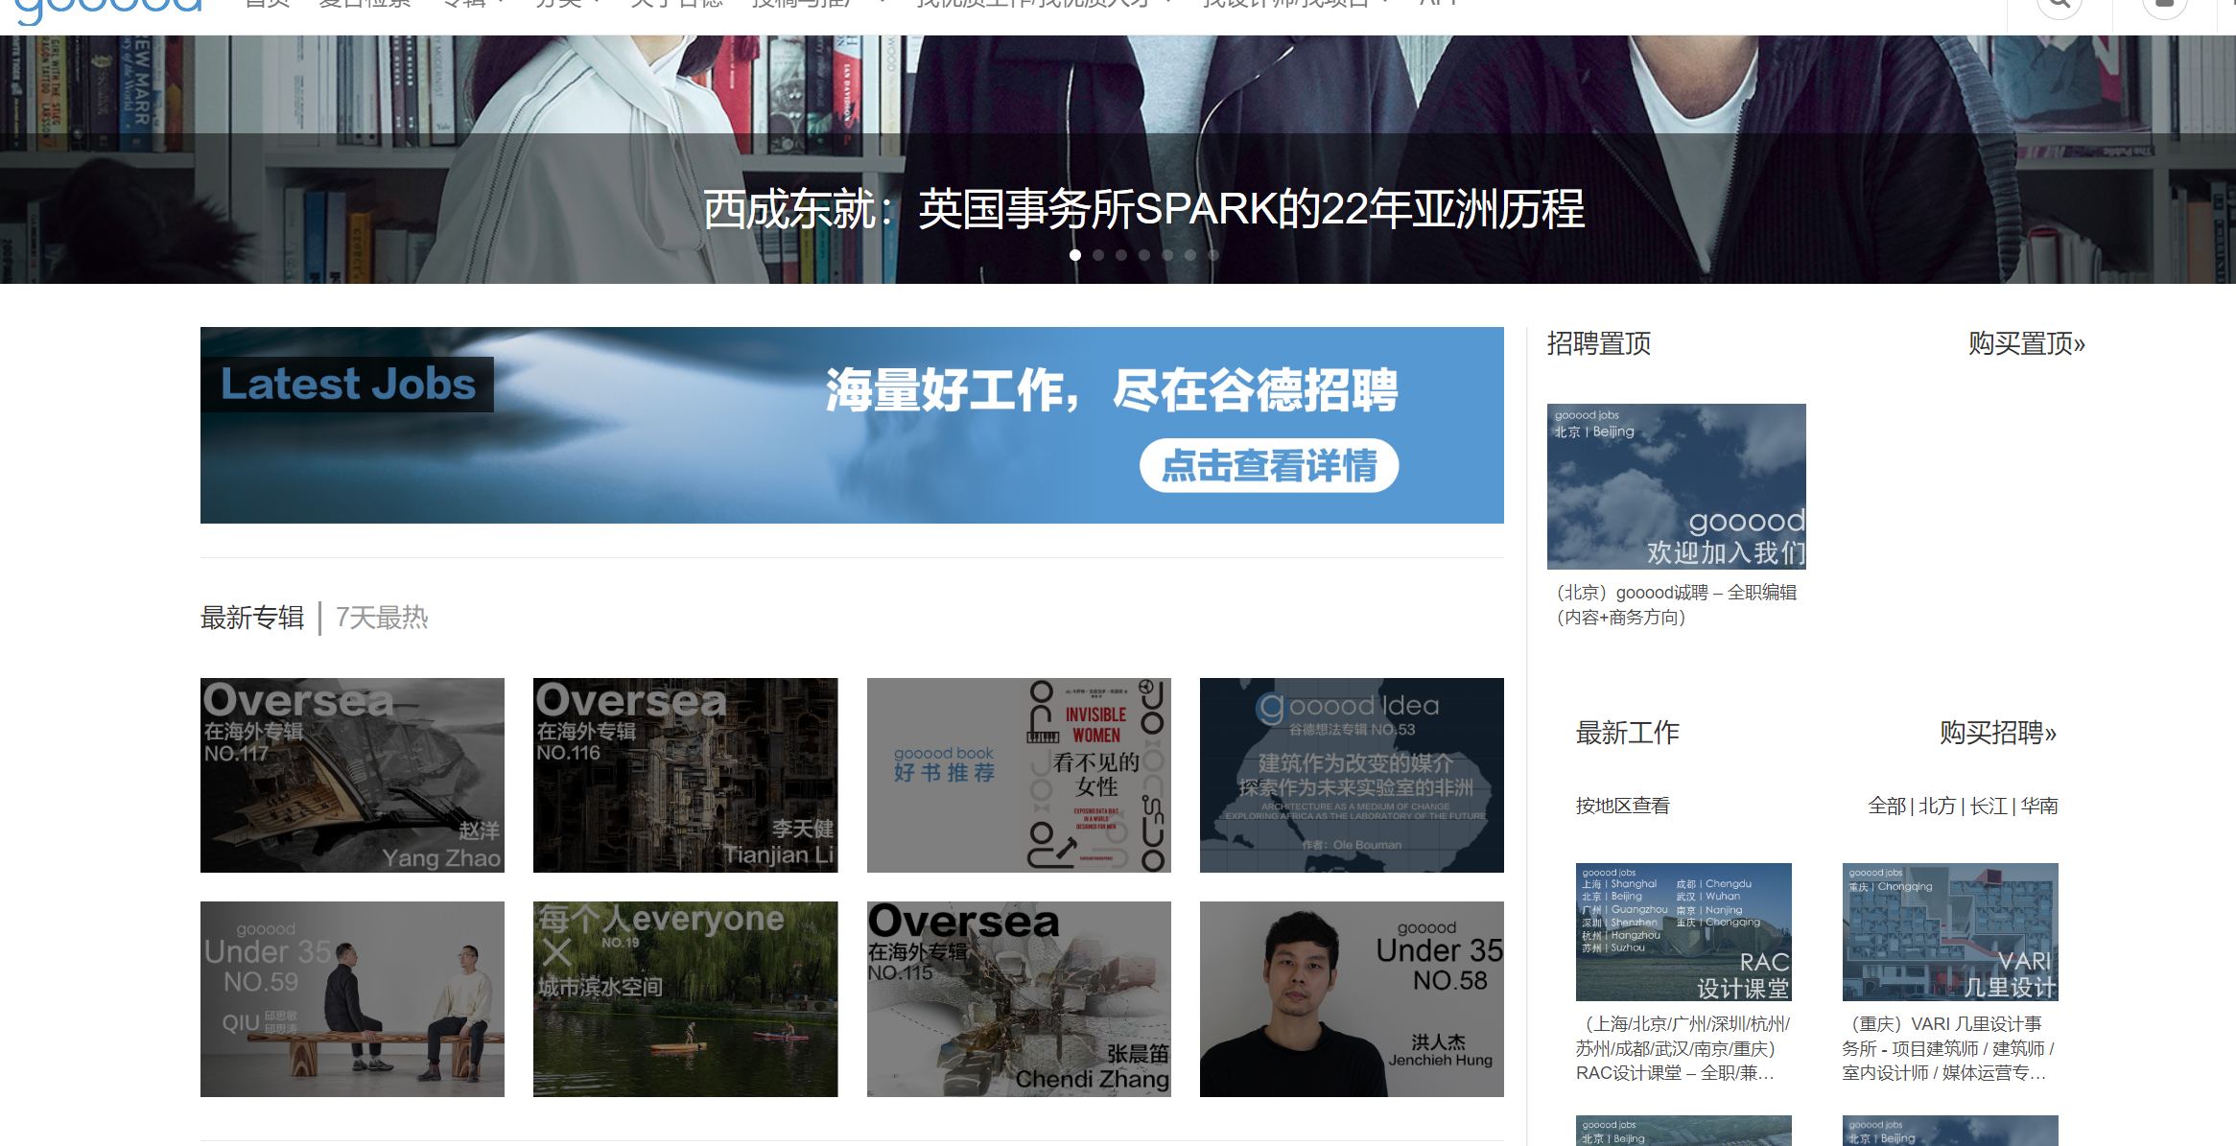This screenshot has width=2236, height=1146.
Task: Filter jobs by 全部 region
Action: tap(1887, 807)
